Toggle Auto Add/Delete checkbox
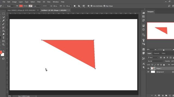The image size is (174, 97). tap(91, 6)
